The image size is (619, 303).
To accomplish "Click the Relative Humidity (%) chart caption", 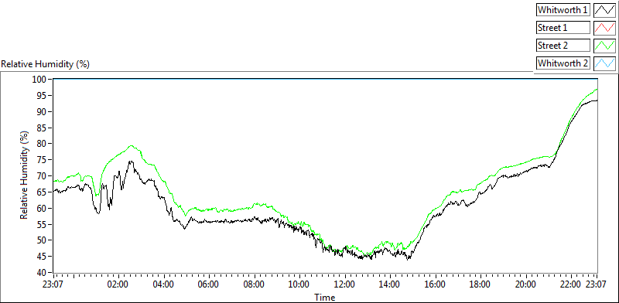I will [46, 64].
